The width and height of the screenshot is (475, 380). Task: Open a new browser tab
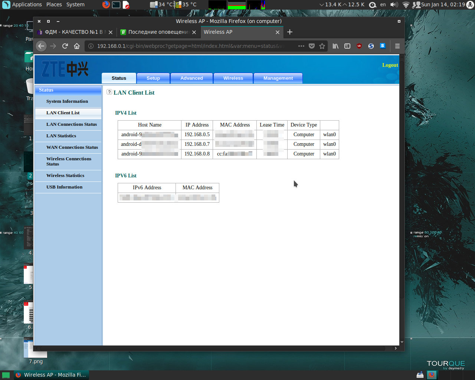(x=290, y=32)
